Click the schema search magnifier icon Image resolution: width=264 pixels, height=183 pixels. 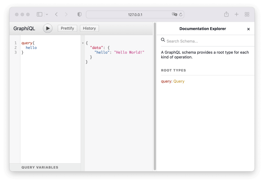point(163,40)
